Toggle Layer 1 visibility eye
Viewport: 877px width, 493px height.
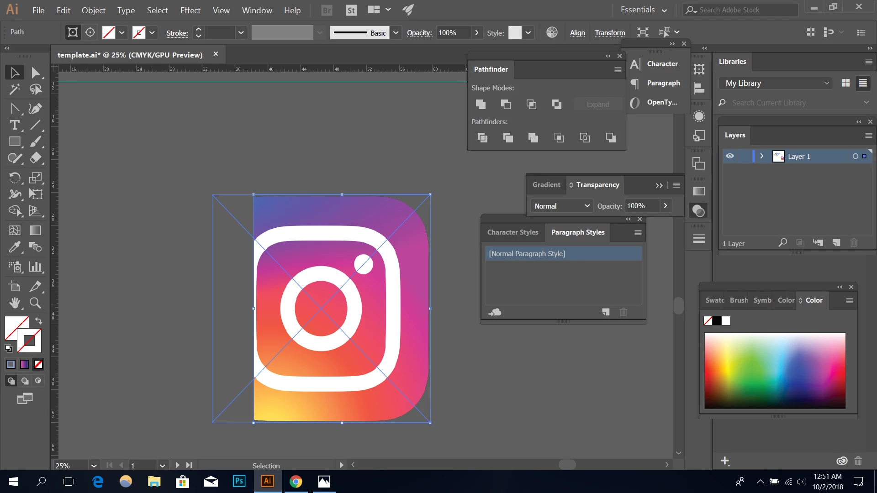730,156
